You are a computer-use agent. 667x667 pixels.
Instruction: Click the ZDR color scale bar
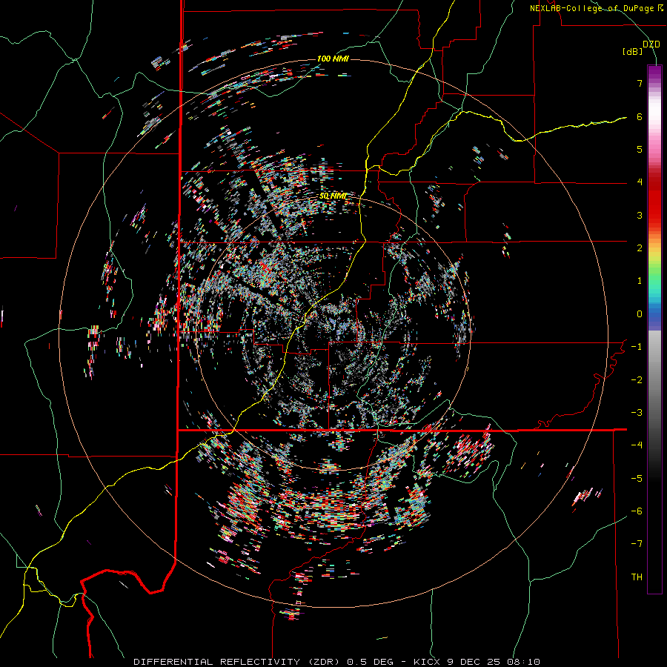pos(654,329)
